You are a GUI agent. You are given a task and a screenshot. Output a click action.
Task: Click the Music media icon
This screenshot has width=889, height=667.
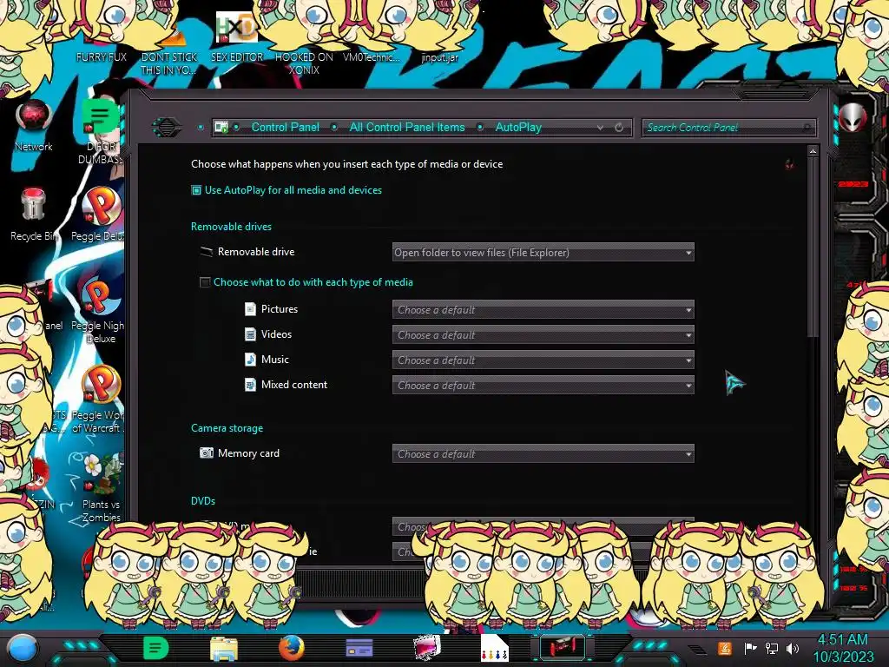click(x=250, y=359)
